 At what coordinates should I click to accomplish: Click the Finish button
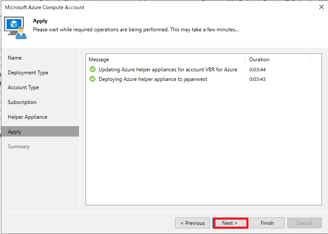(267, 223)
